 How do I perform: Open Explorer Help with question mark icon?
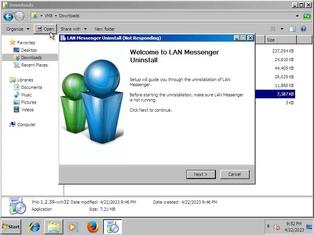click(303, 29)
